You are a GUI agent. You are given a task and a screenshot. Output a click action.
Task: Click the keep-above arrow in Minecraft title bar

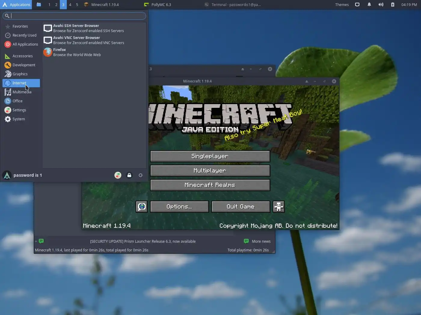307,81
